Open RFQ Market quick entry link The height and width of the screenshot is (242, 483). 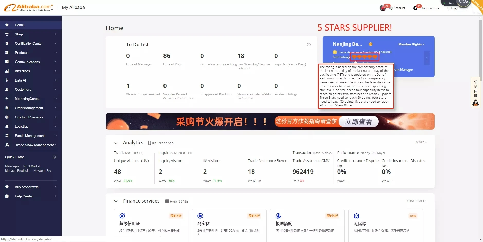tap(32, 166)
